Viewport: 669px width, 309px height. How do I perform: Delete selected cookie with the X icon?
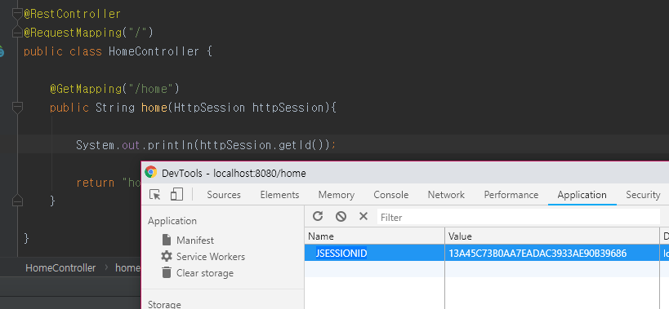click(363, 216)
